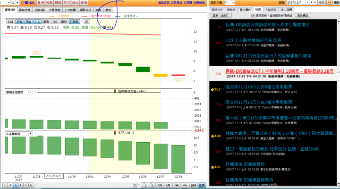This screenshot has height=189, width=340.
Task: Toggle 外資 overlay button
Action: click(x=19, y=22)
